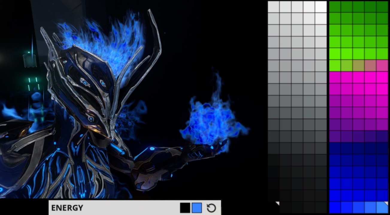The image size is (390, 215).
Task: Choose the pink swatch ending the transition row
Action: (382, 65)
